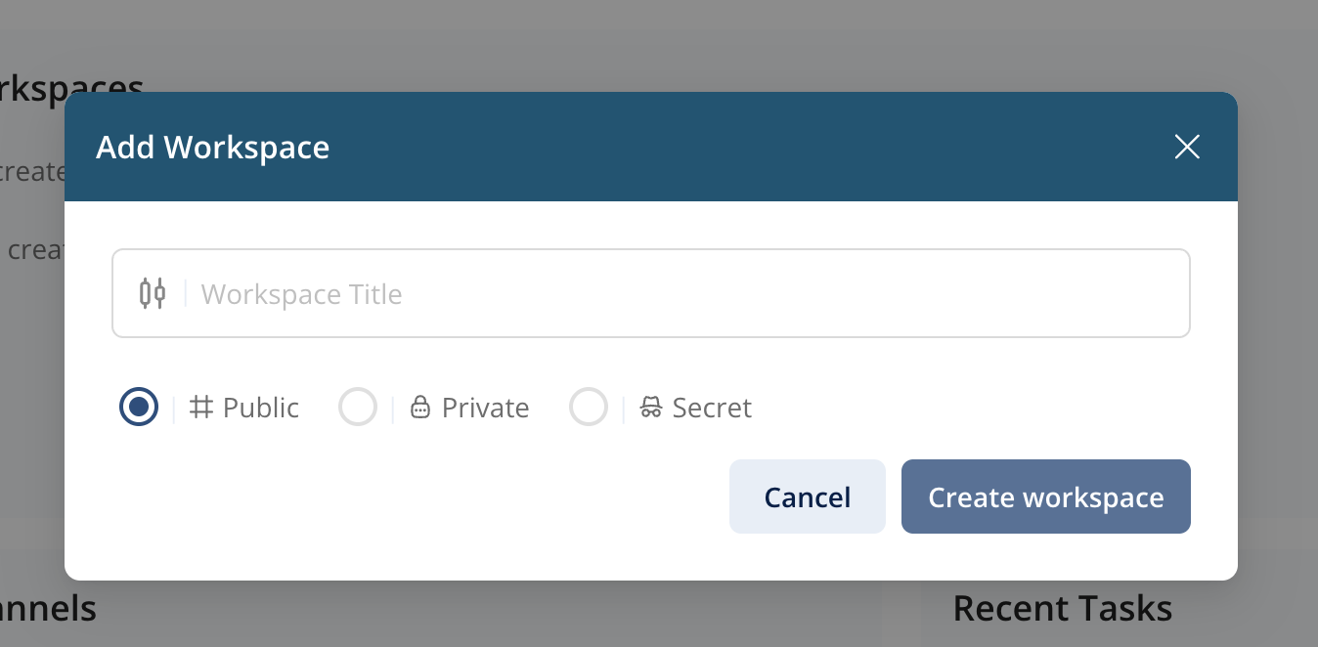
Task: Click the partially hidden Workspaces heading at top-left
Action: [73, 84]
